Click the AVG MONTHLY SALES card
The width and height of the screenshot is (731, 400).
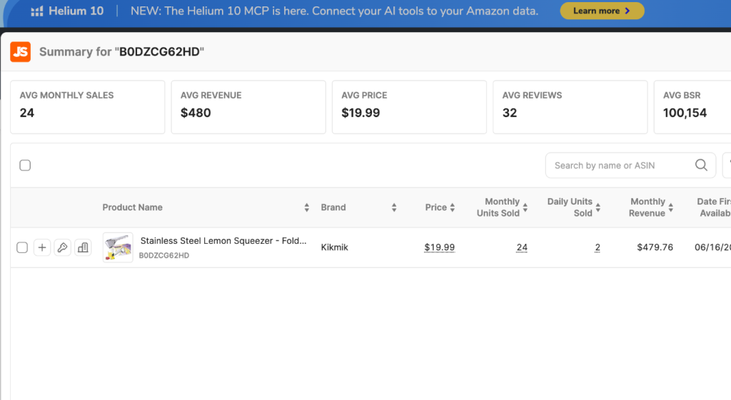tap(88, 107)
